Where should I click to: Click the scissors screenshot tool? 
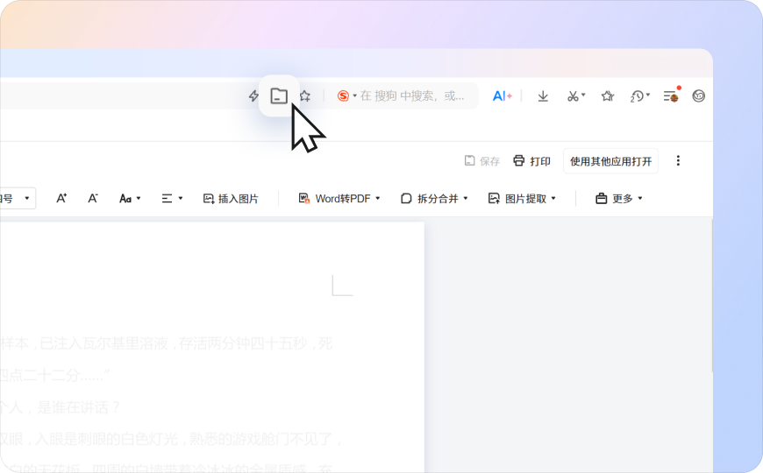pos(573,96)
